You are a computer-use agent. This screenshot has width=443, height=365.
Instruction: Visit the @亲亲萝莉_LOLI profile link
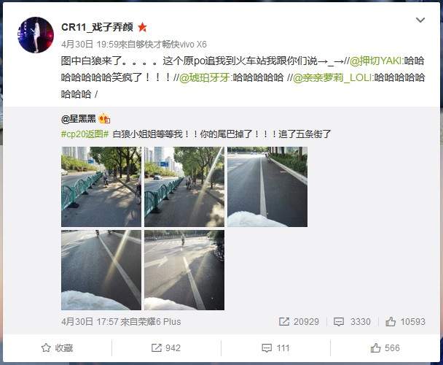(333, 77)
